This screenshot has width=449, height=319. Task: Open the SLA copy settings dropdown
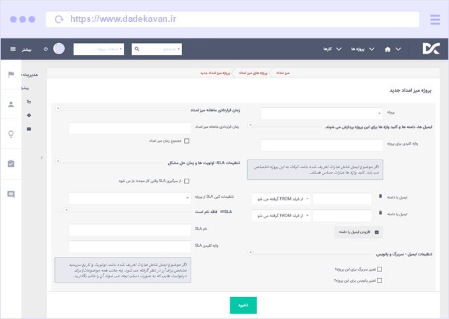pos(129,198)
